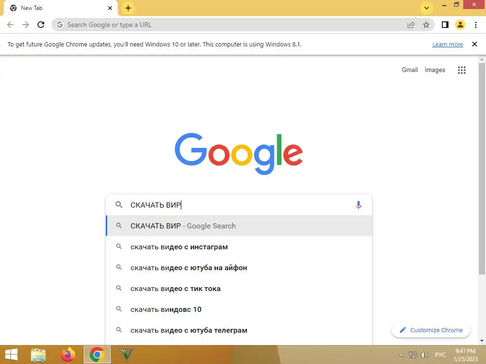Viewport: 486px width, 364px height.
Task: Share this page icon in address bar
Action: pos(411,25)
